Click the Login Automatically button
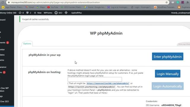Viewport: 190px width, 107px height. point(167,86)
